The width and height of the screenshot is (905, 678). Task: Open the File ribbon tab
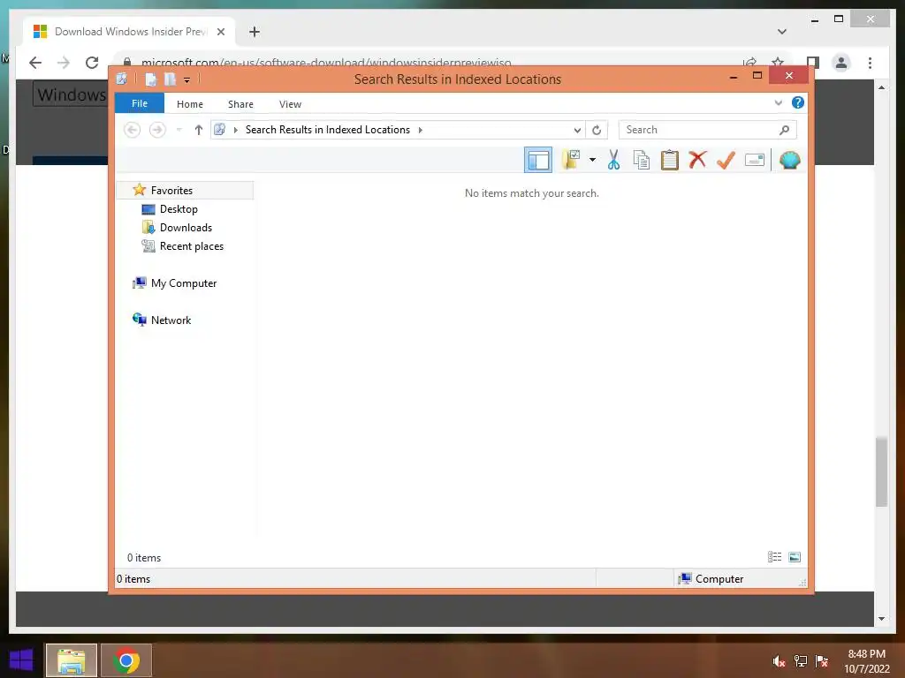click(x=140, y=104)
